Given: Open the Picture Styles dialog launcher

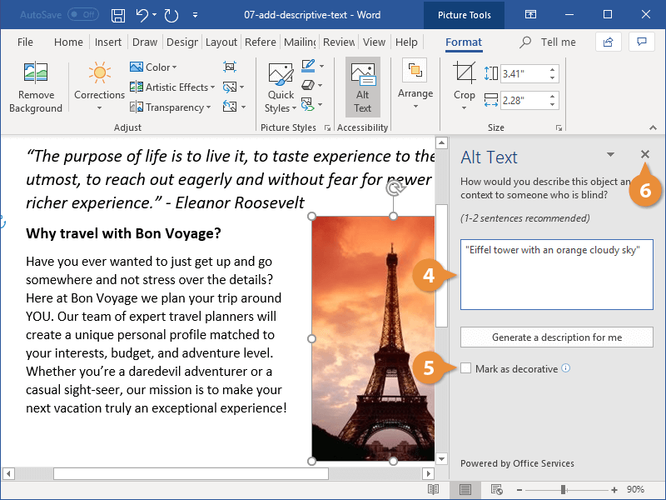Looking at the screenshot, I should [x=327, y=127].
